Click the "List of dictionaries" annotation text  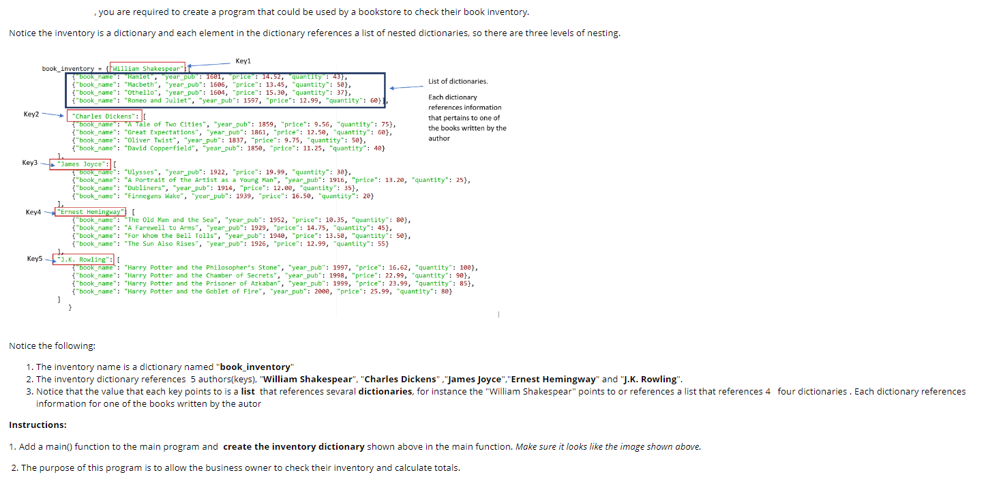pyautogui.click(x=458, y=80)
